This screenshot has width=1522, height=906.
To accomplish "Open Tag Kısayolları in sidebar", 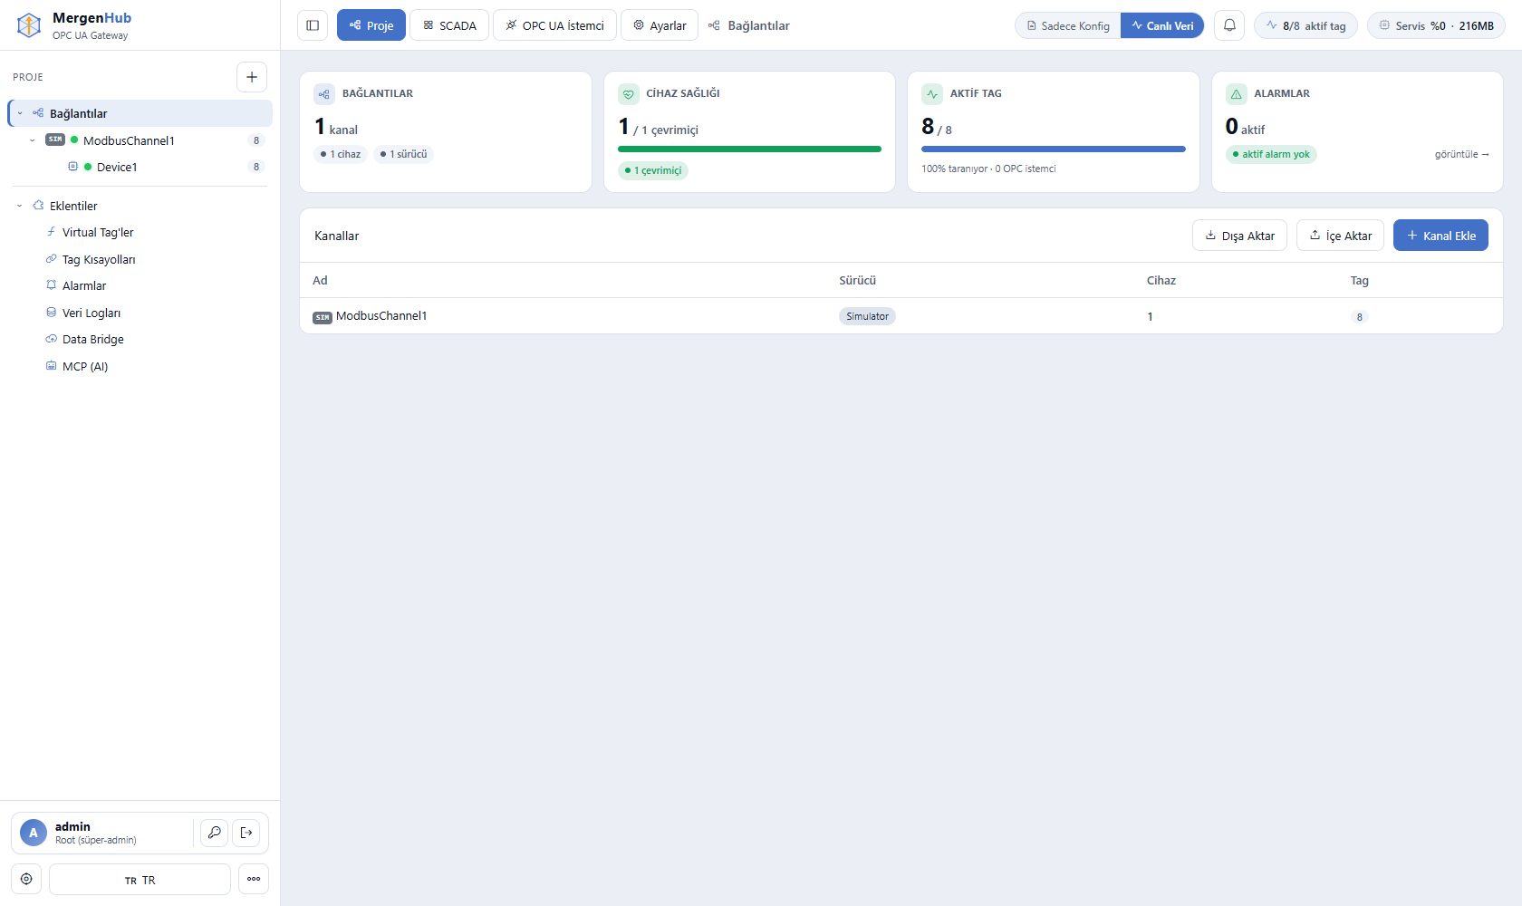I will tap(99, 259).
